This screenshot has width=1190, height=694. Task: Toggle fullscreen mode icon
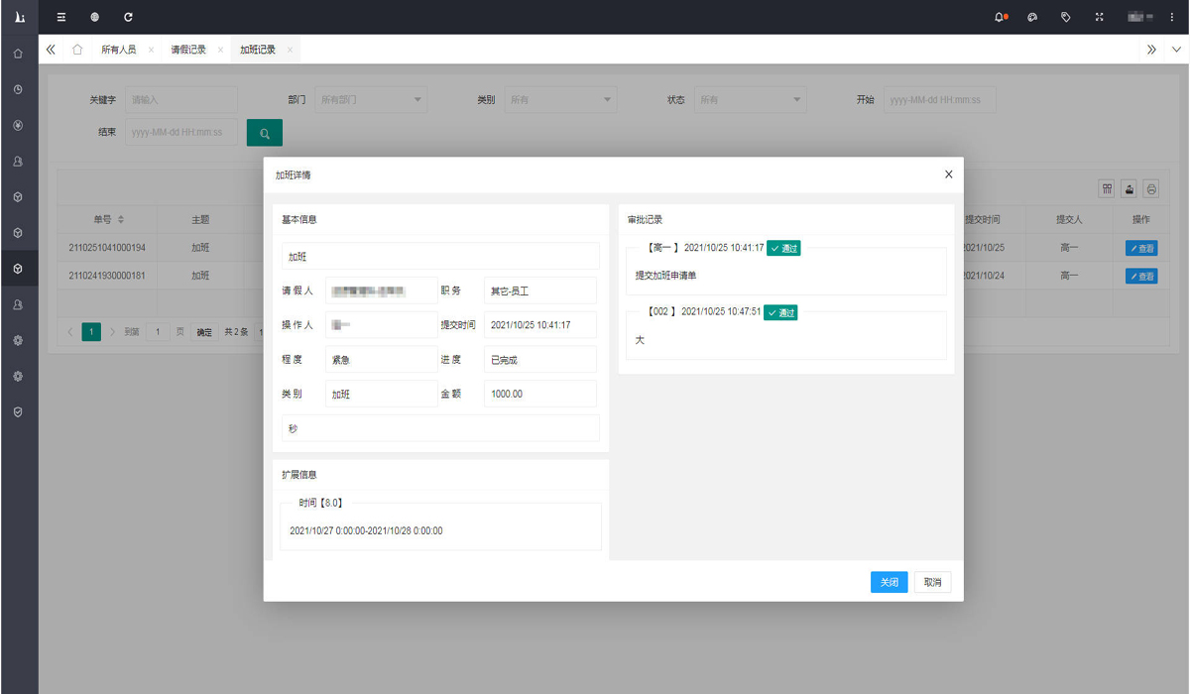pyautogui.click(x=1099, y=17)
